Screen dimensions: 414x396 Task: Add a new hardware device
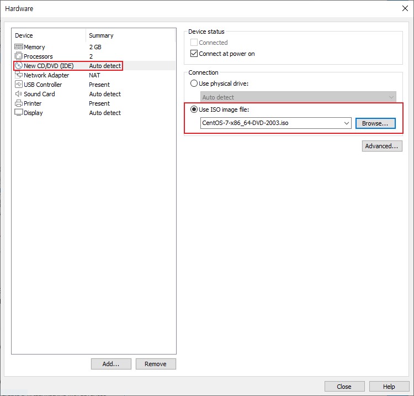[111, 364]
